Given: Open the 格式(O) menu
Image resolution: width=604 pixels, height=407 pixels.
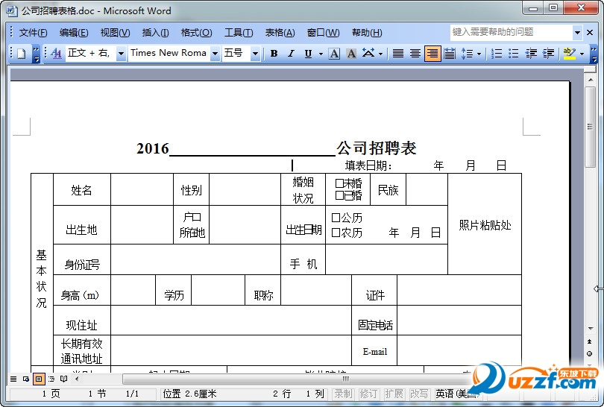Looking at the screenshot, I should click(x=196, y=33).
